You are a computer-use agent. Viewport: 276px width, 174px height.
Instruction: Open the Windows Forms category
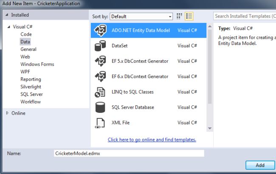click(x=37, y=64)
